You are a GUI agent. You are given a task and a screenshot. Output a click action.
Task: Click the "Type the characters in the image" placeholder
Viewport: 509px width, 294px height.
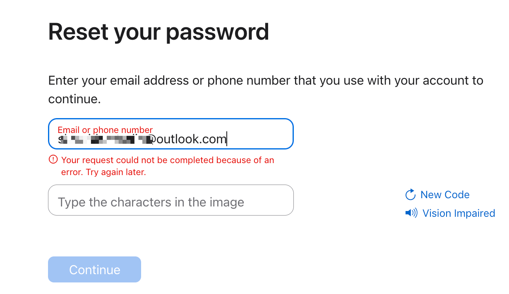click(151, 202)
